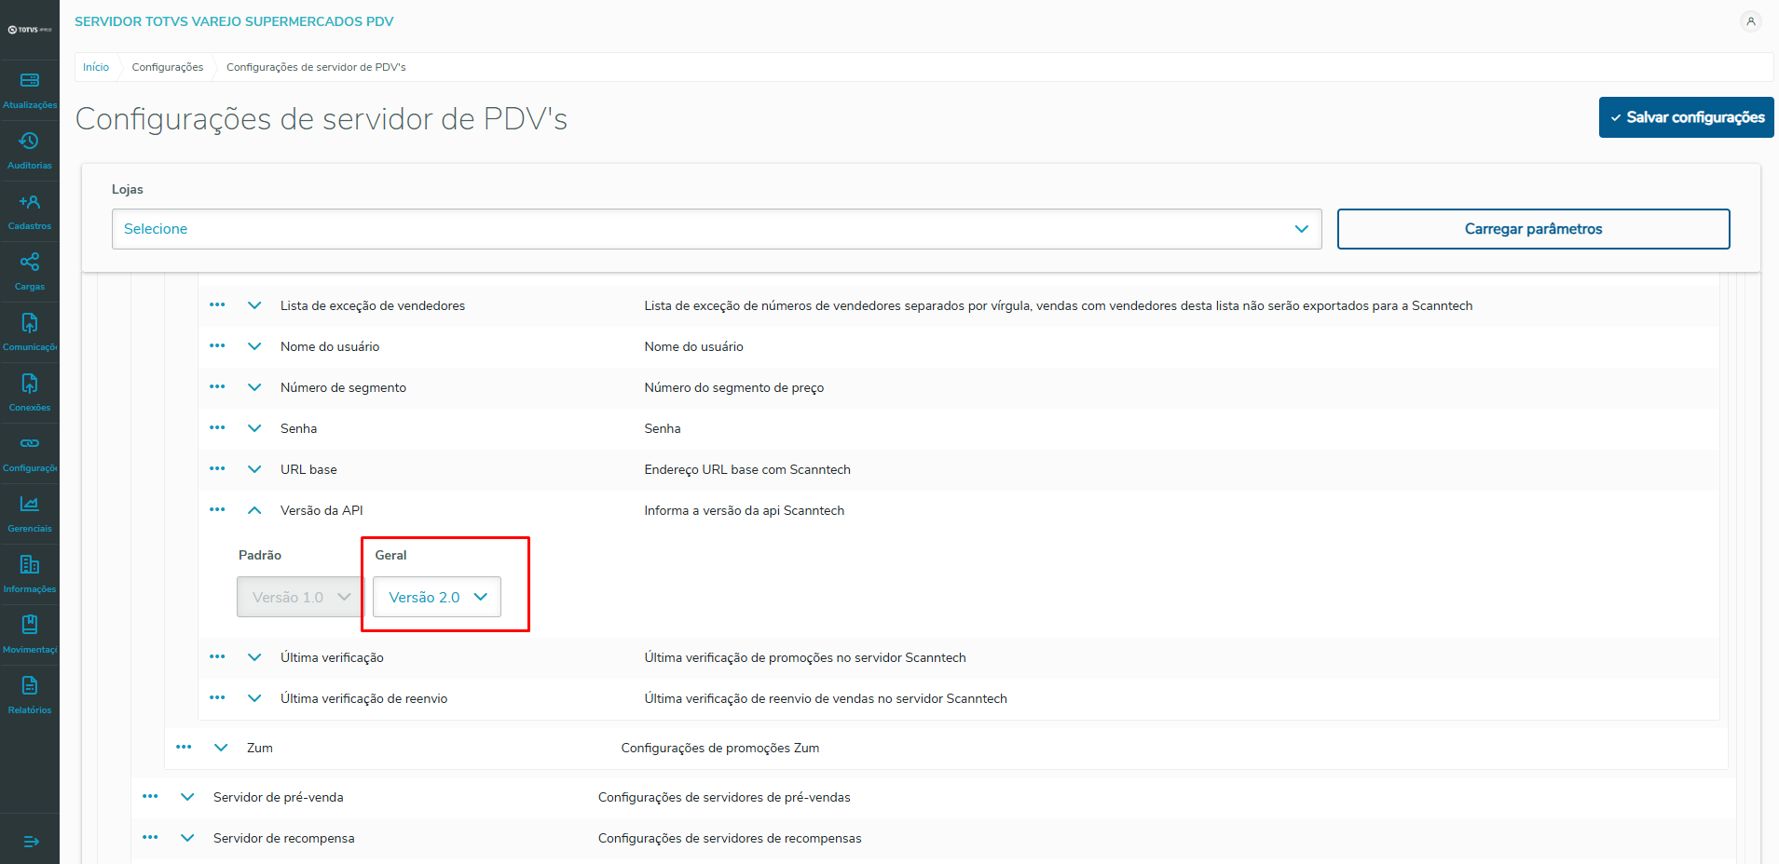Expand Última verificação de reenvio row
The height and width of the screenshot is (864, 1779).
click(254, 698)
